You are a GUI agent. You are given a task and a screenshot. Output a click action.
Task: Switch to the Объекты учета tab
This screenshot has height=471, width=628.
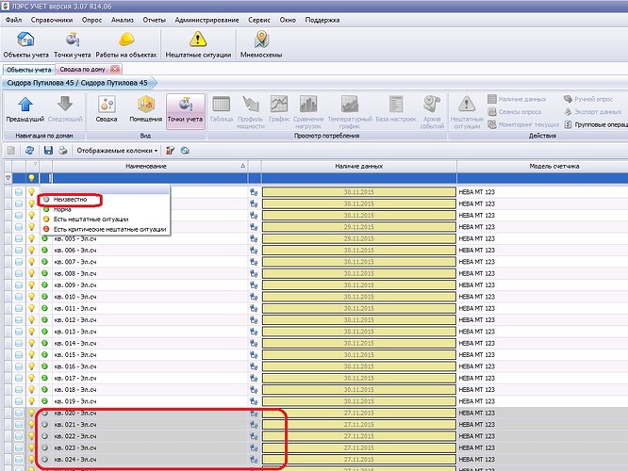point(29,70)
